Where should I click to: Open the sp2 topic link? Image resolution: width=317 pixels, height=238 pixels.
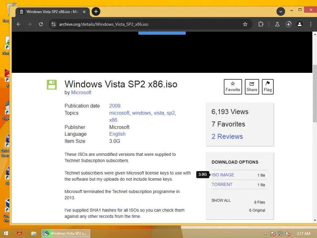(171, 113)
